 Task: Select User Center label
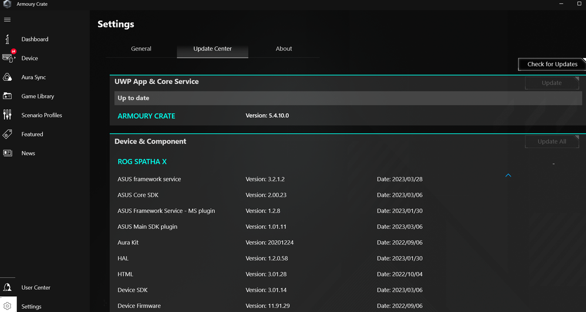click(36, 288)
